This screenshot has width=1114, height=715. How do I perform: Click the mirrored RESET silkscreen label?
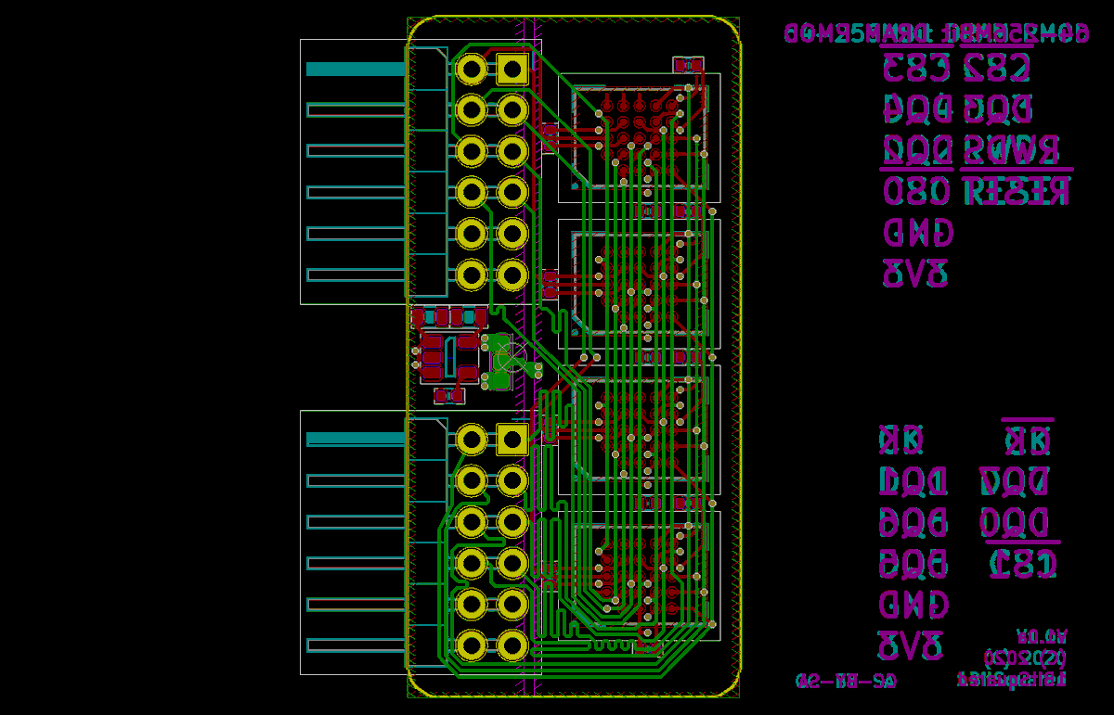coord(1017,192)
